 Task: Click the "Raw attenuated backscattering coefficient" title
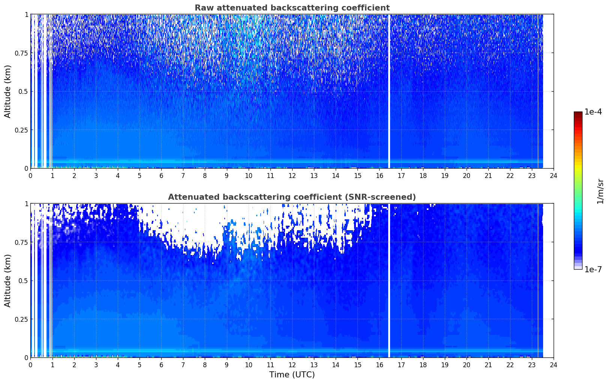pos(292,8)
